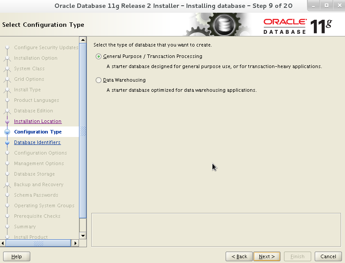Click the horizontal scrollbar thumb under step list
The width and height of the screenshot is (345, 263).
[38, 243]
